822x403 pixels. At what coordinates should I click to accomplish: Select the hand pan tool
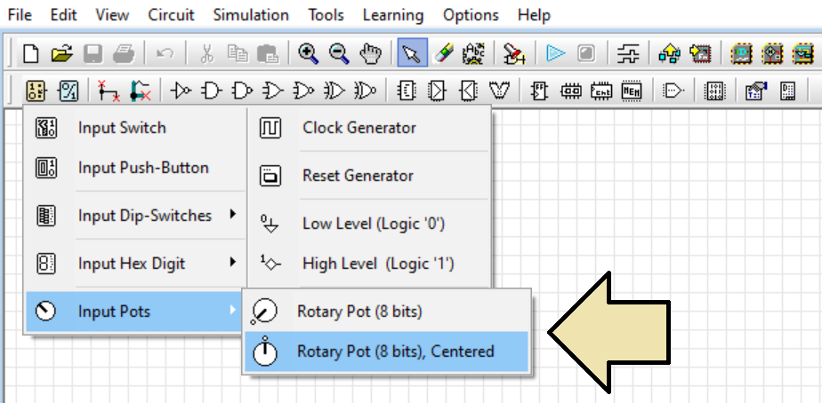371,53
